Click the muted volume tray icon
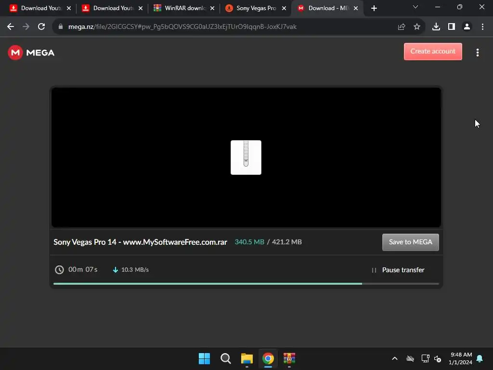 (x=437, y=358)
